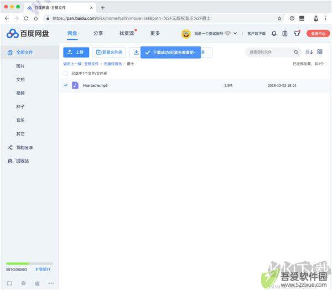Select 图片 category in sidebar
The image size is (332, 290).
pos(20,66)
